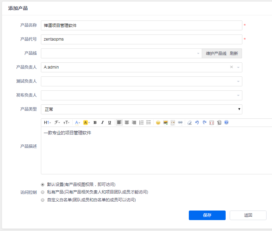Select the default settings access option
The width and height of the screenshot is (272, 231).
point(43,185)
